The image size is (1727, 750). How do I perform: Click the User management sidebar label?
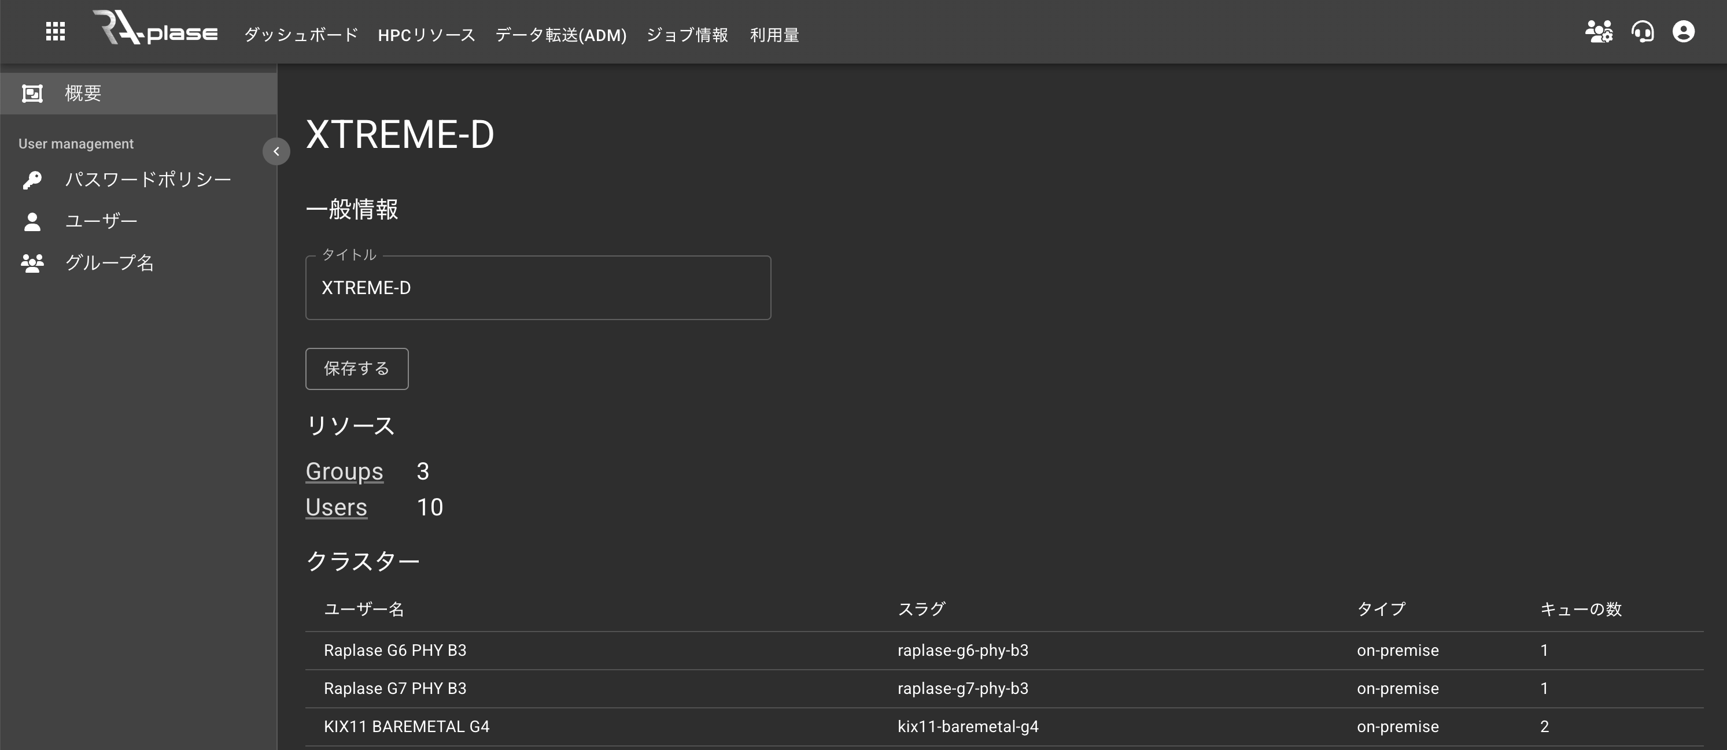[x=76, y=144]
